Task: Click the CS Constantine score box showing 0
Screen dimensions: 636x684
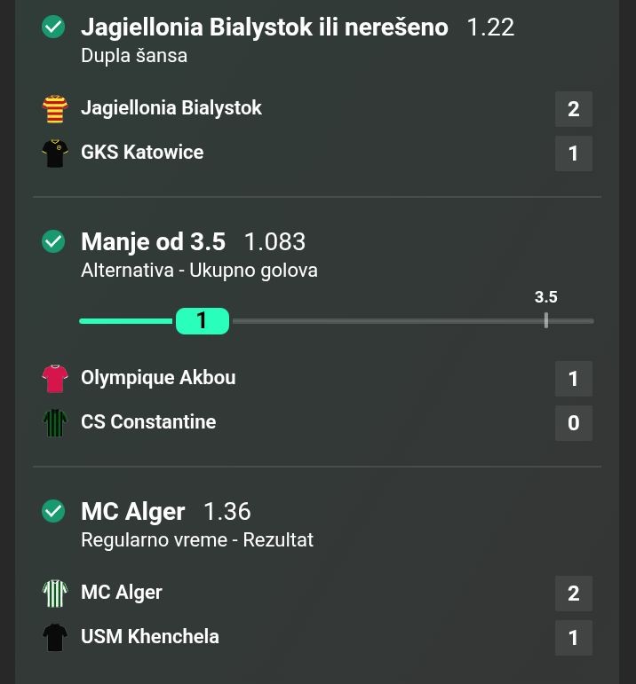Action: 573,423
